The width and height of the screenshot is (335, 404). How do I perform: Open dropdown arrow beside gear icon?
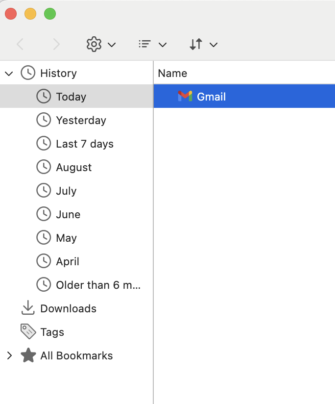(x=112, y=45)
